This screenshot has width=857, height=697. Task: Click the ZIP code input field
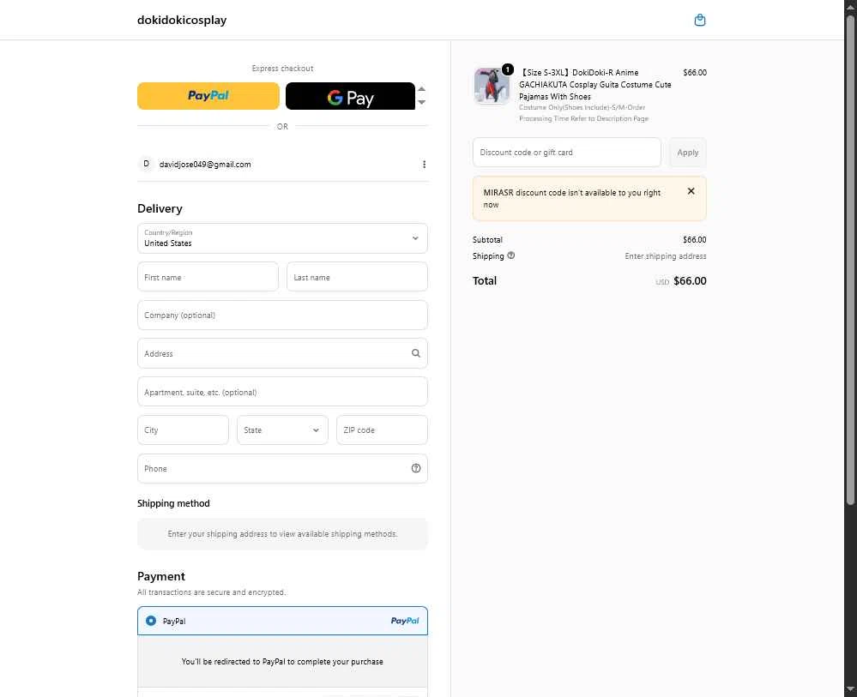(382, 430)
